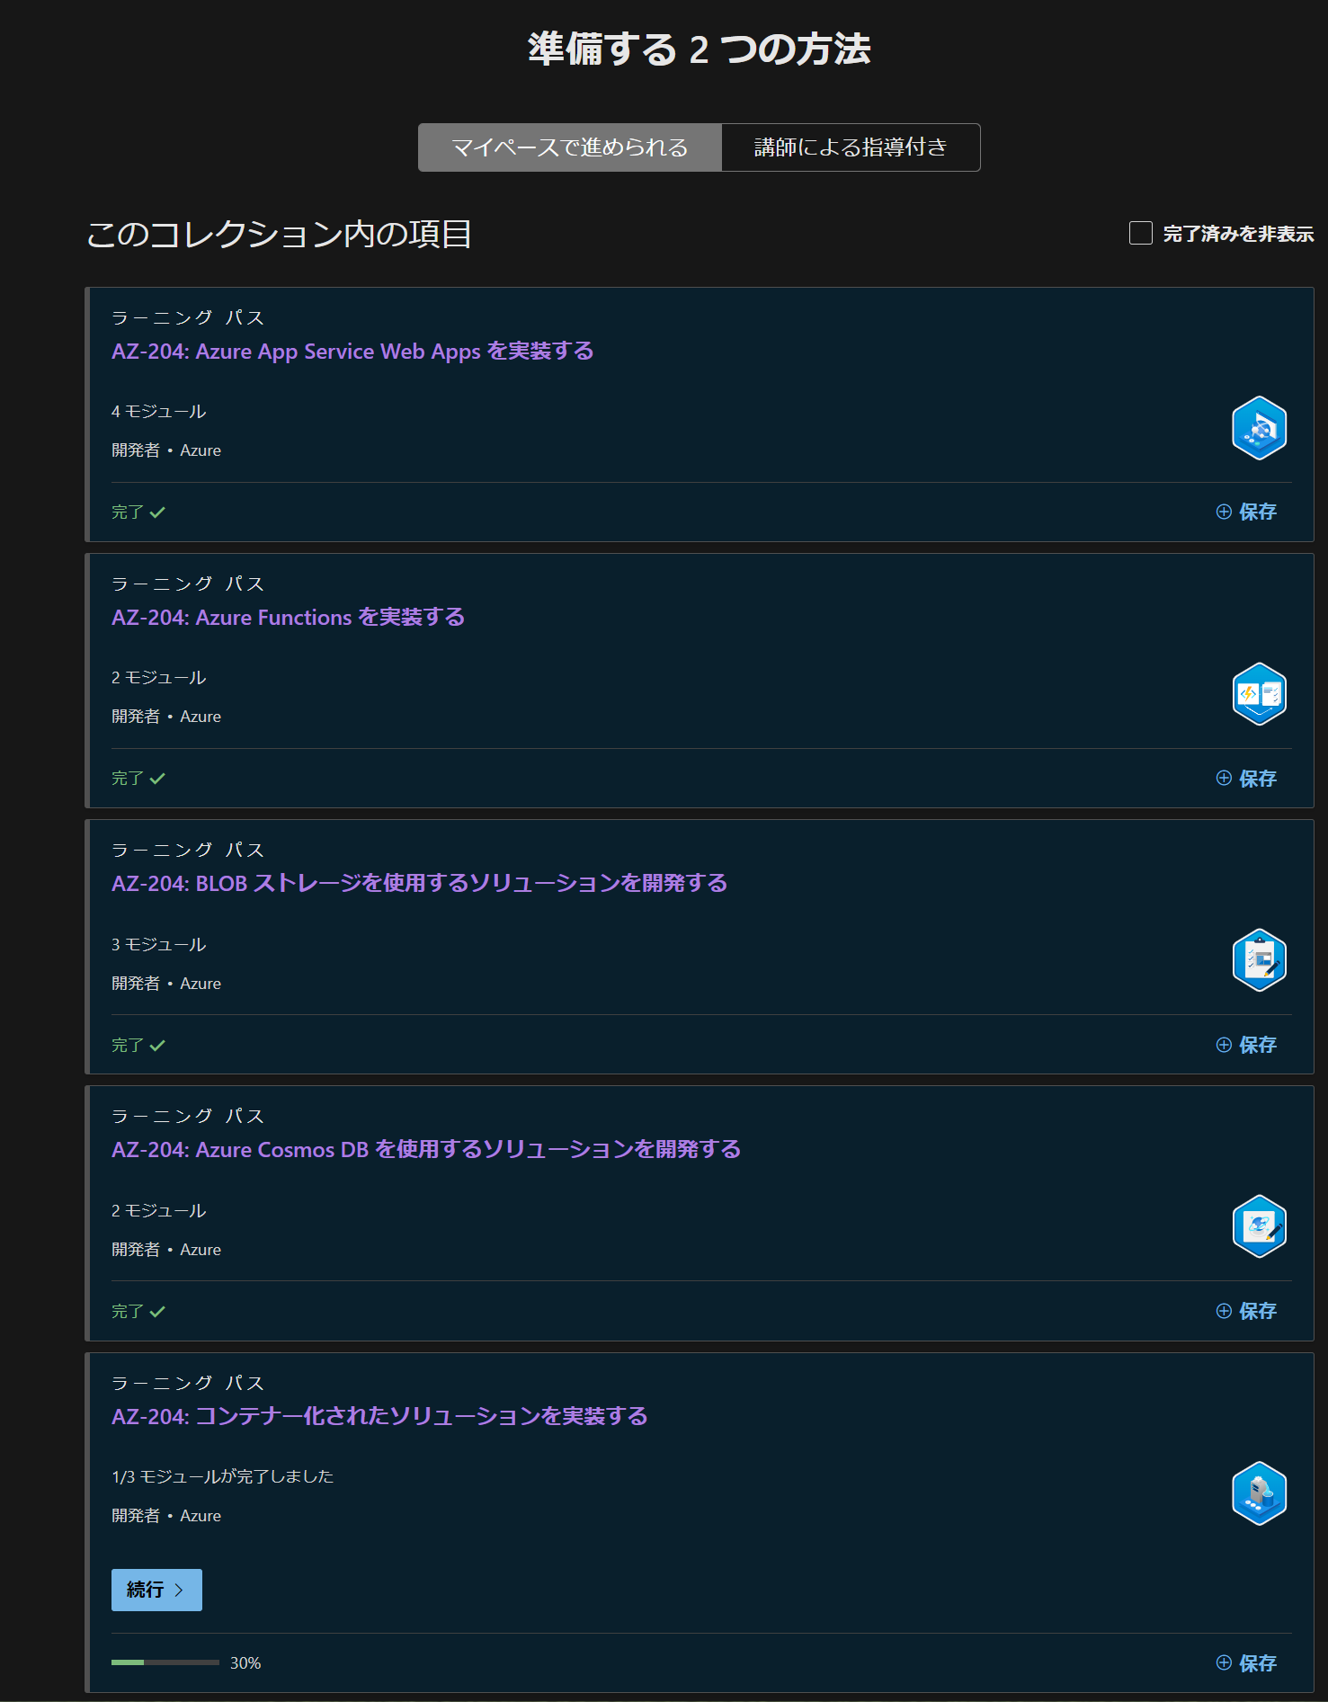Click the 30% progress label
This screenshot has height=1702, width=1328.
coord(245,1663)
